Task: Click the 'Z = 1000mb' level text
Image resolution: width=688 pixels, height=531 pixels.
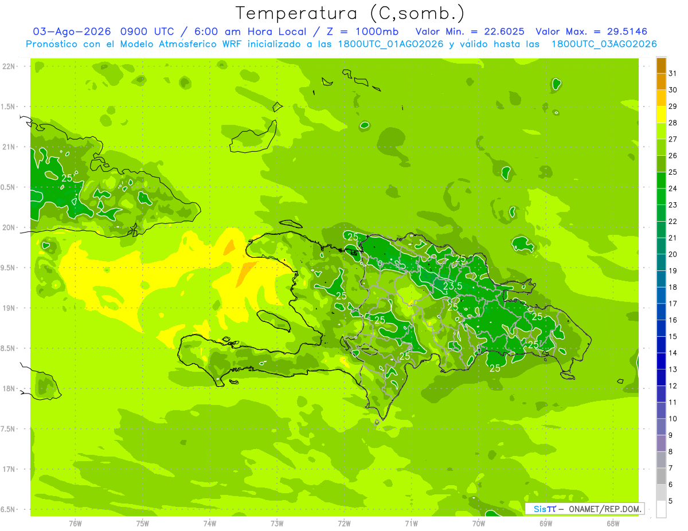Action: pyautogui.click(x=362, y=32)
